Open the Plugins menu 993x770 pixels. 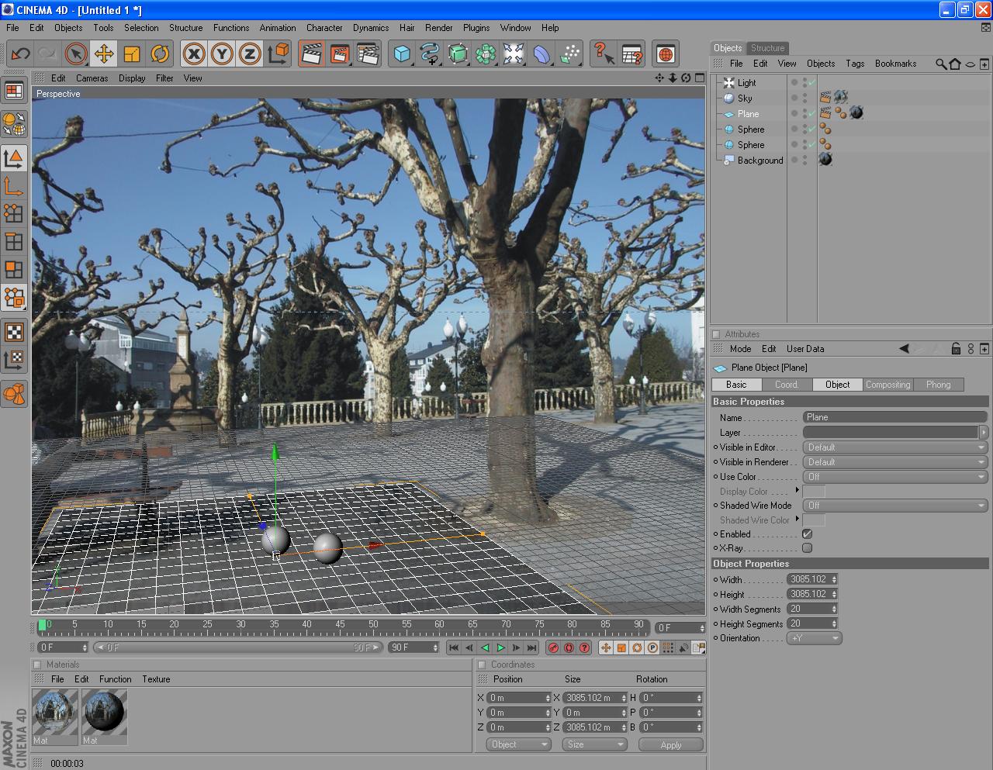coord(476,28)
